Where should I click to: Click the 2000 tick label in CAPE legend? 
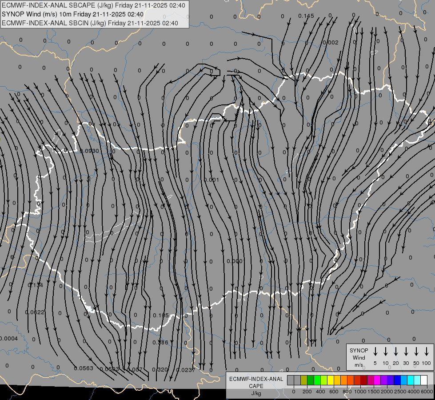point(387,392)
